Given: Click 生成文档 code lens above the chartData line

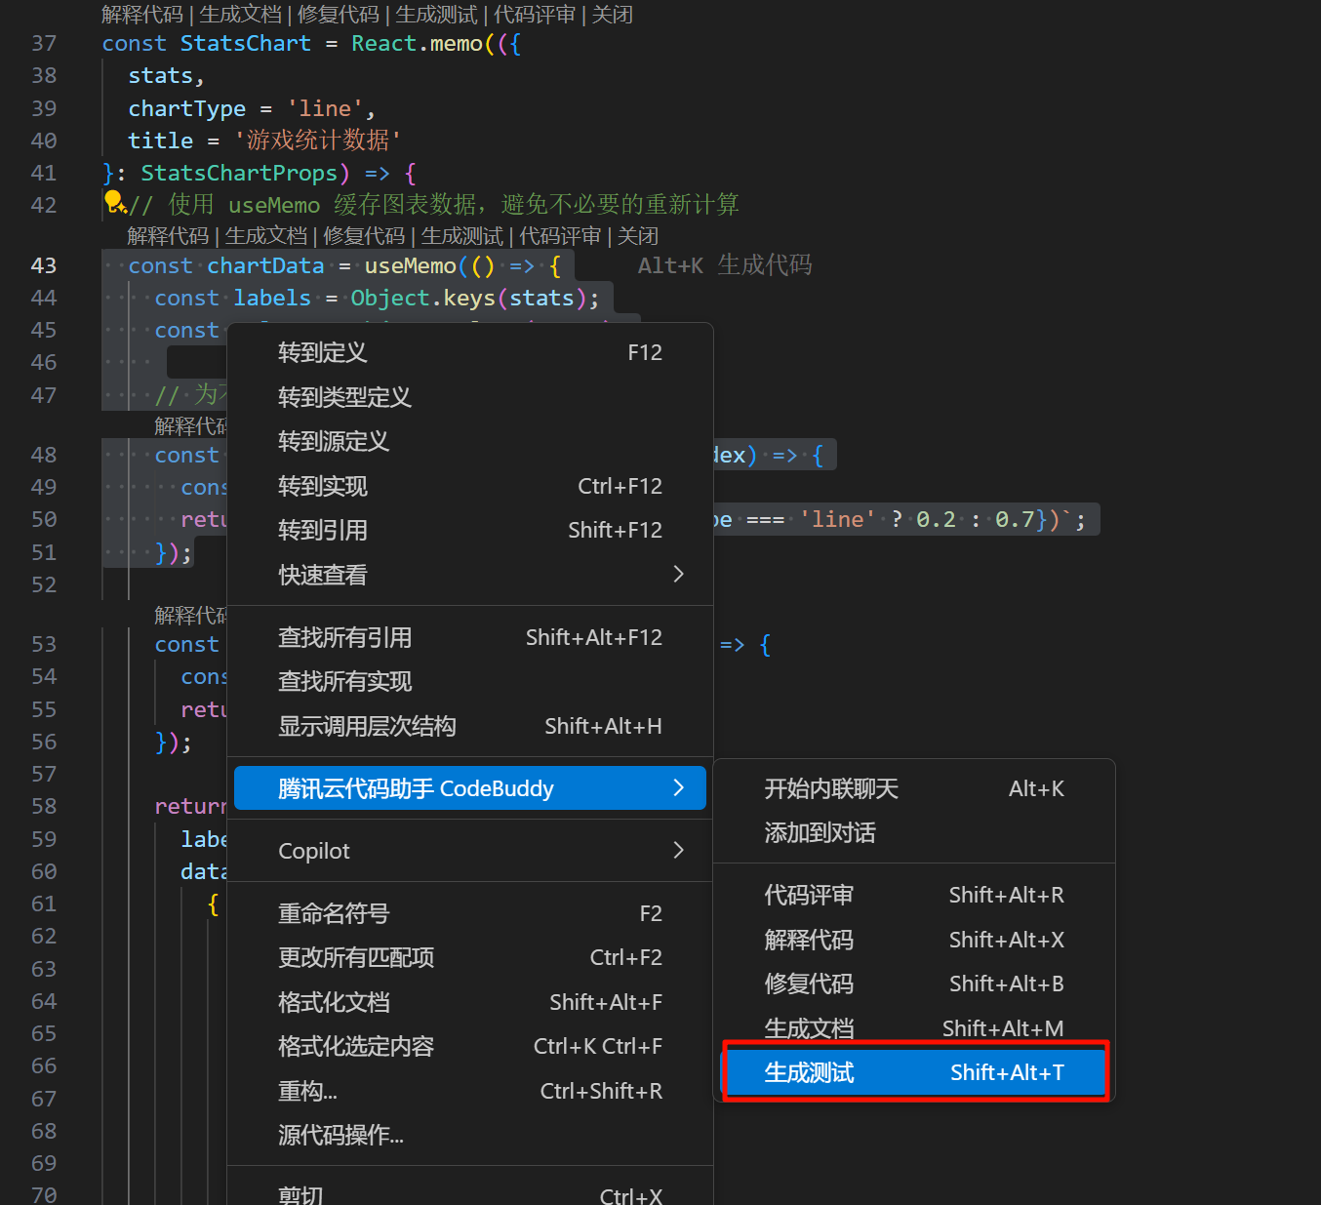Looking at the screenshot, I should point(265,236).
